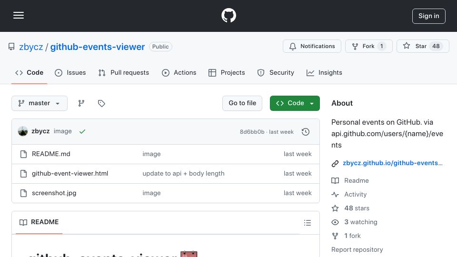Image resolution: width=457 pixels, height=257 pixels.
Task: Open the Insights tab
Action: (x=324, y=72)
